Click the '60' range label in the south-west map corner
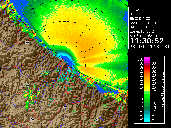 click(x=32, y=119)
